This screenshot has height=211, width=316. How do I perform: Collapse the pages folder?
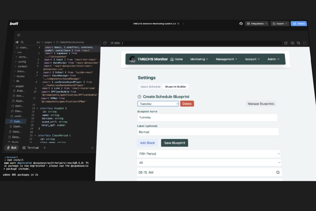pyautogui.click(x=18, y=86)
